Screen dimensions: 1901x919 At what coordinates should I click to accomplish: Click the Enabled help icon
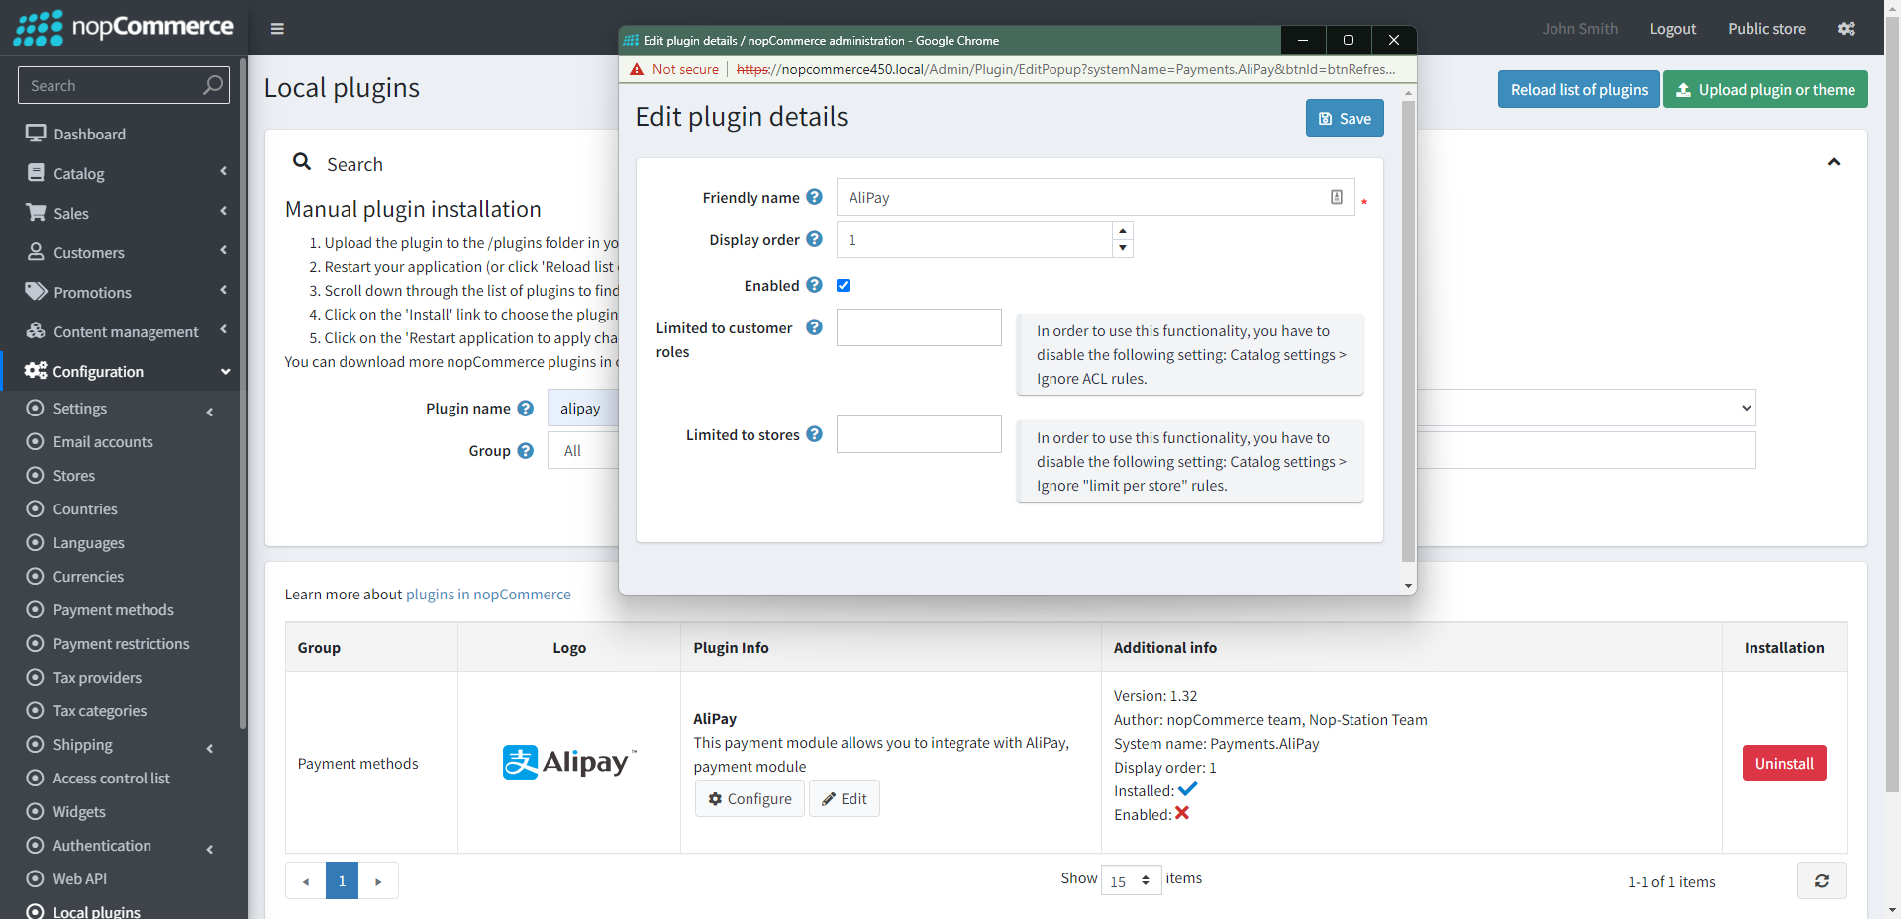coord(814,285)
